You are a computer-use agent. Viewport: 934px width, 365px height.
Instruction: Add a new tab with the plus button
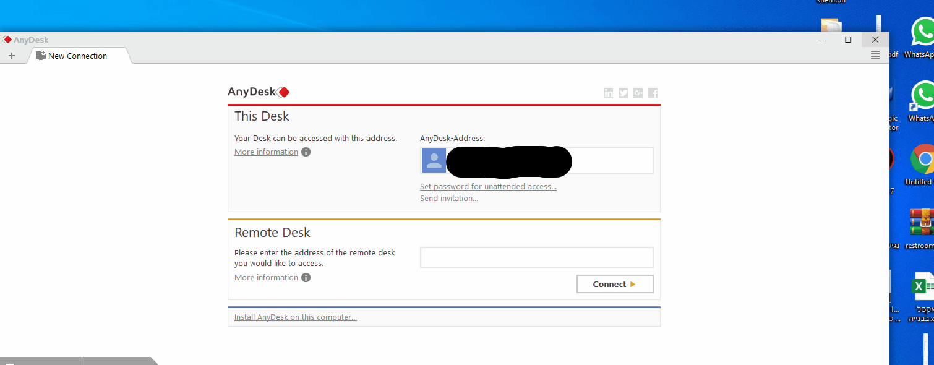point(12,56)
